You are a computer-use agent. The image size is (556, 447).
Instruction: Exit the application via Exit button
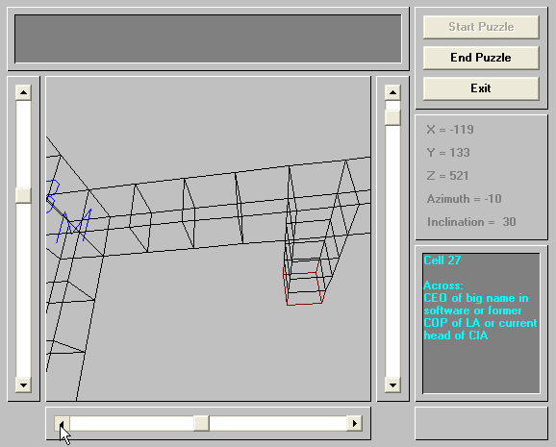481,88
